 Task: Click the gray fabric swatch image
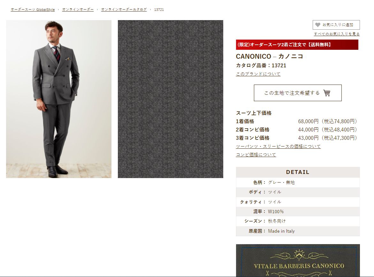pos(171,99)
